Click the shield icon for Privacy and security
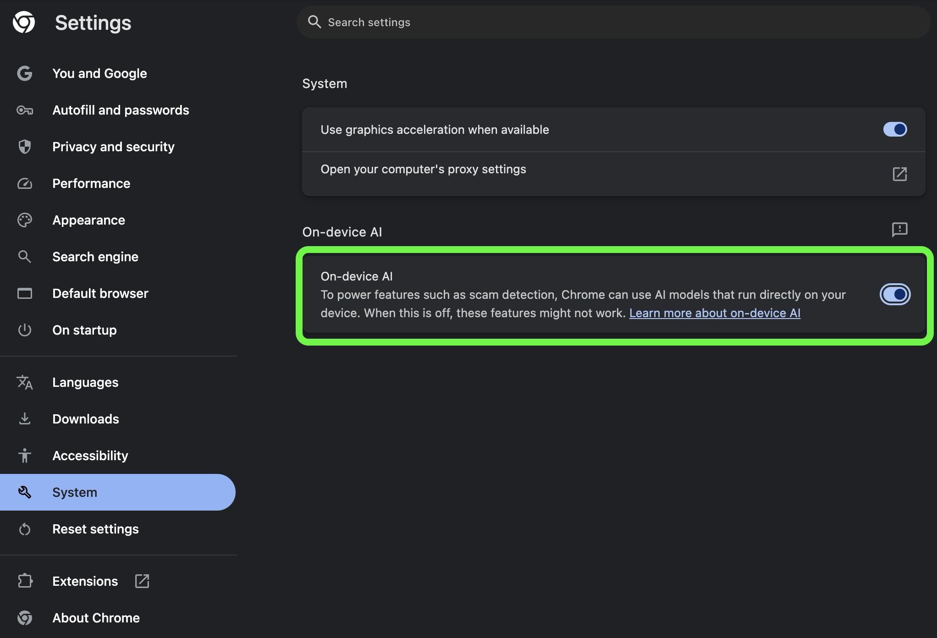 click(25, 147)
